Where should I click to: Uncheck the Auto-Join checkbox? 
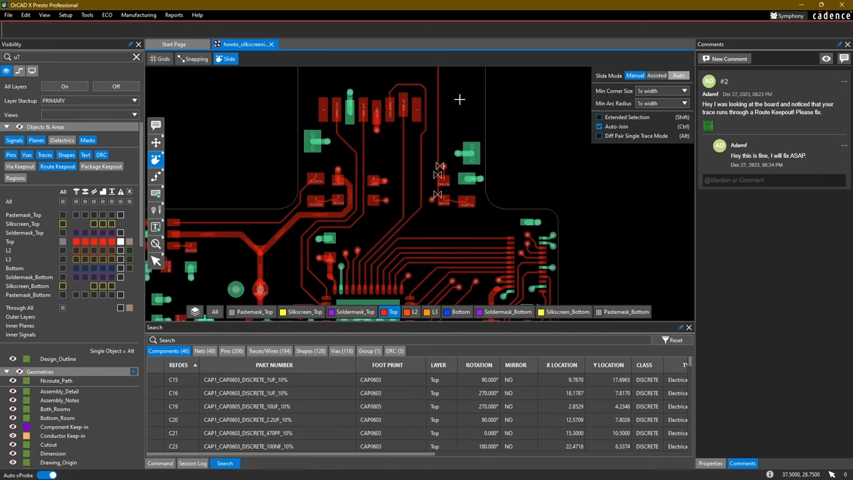pyautogui.click(x=599, y=127)
